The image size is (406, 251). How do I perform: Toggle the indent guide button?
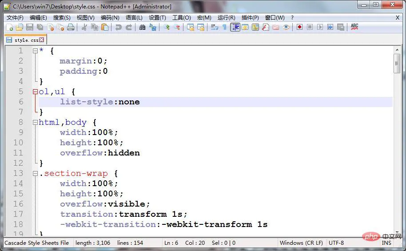[x=235, y=28]
